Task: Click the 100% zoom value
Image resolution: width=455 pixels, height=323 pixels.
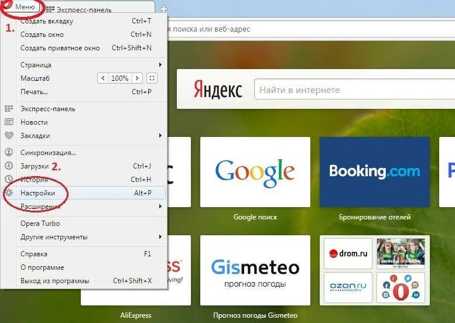Action: coord(120,78)
